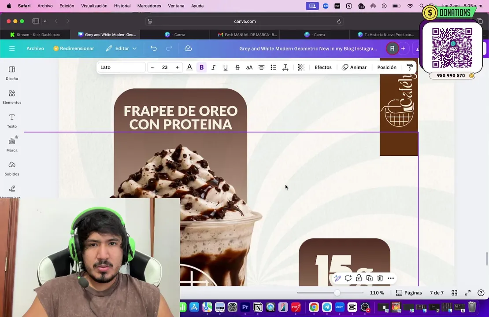The width and height of the screenshot is (489, 317).
Task: Open the Editar mode dropdown
Action: [121, 48]
